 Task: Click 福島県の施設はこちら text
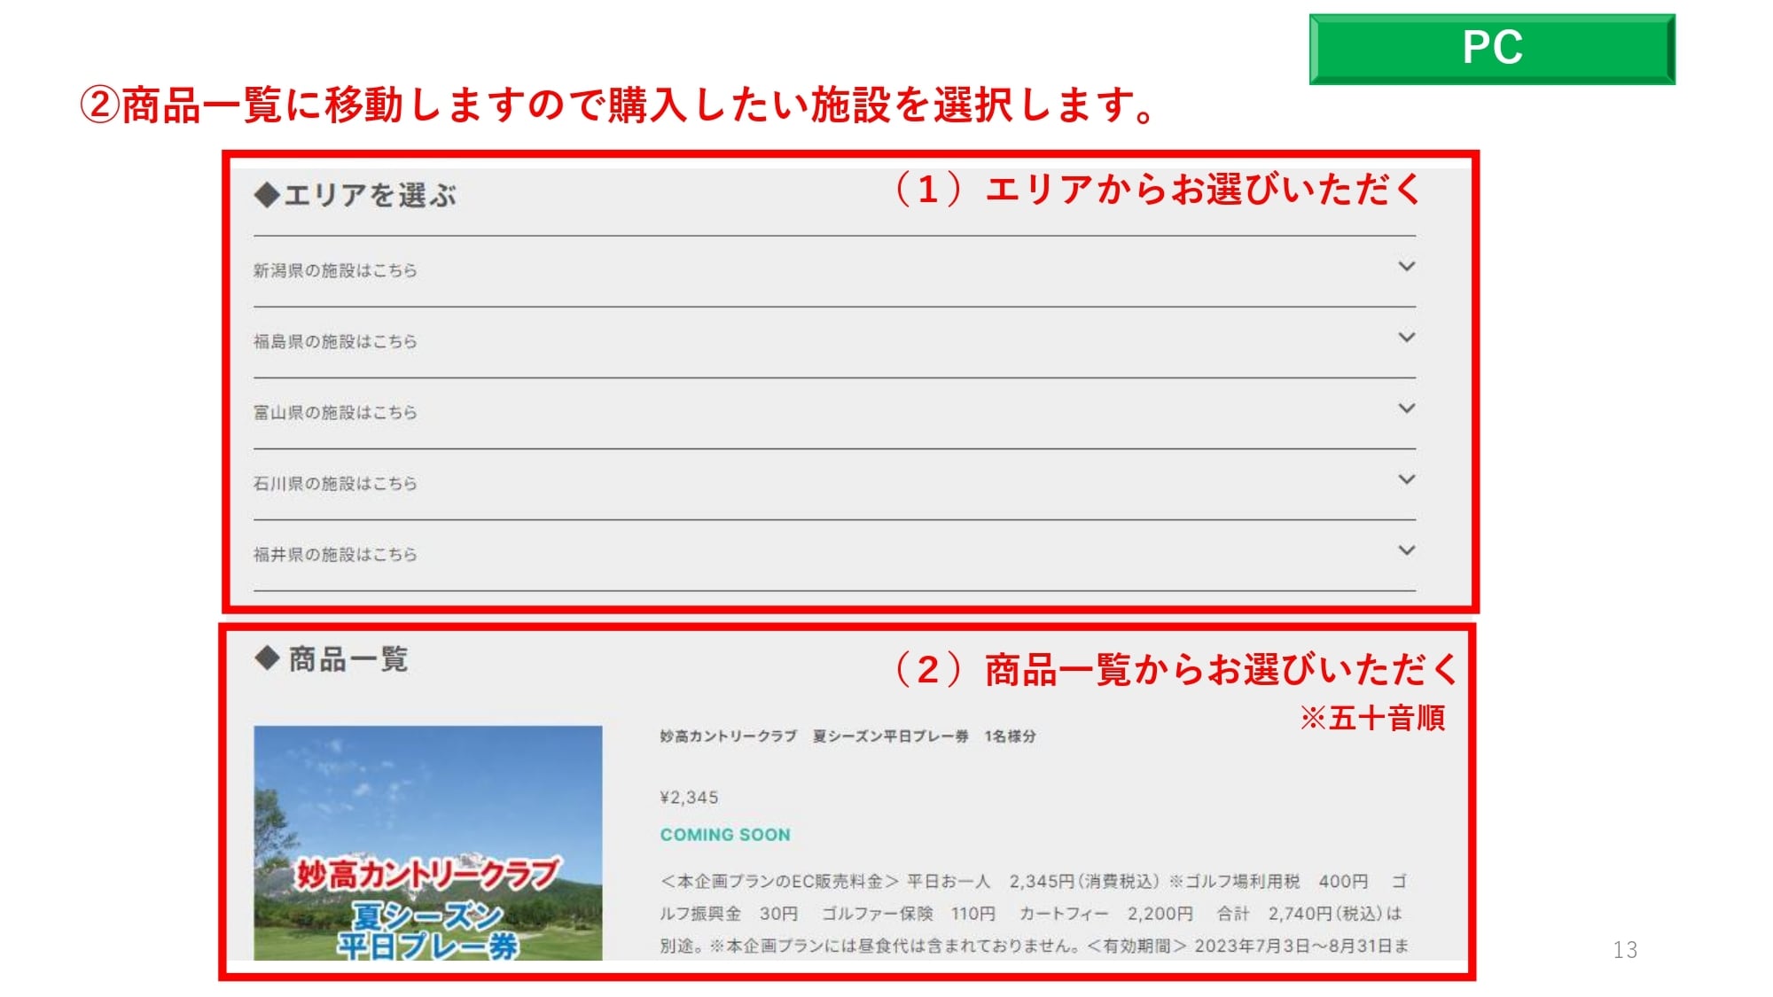335,341
